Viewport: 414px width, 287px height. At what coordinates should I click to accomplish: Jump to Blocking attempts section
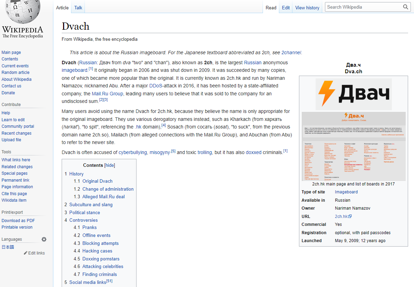tap(100, 243)
